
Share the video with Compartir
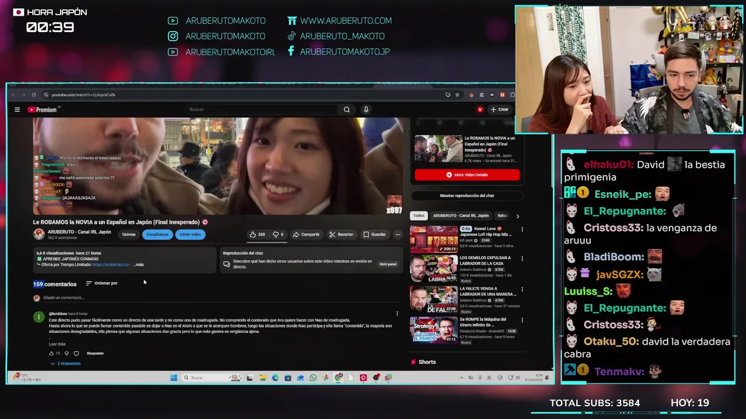tap(307, 235)
